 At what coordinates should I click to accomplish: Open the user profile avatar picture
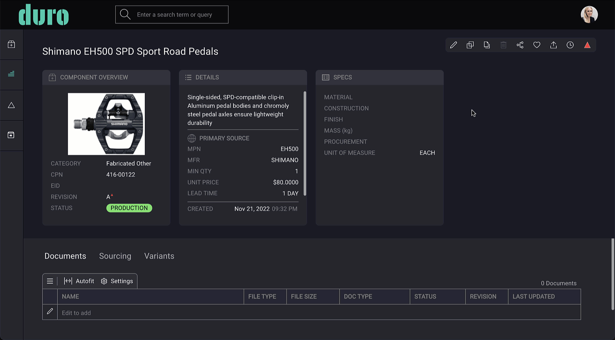[x=589, y=14]
